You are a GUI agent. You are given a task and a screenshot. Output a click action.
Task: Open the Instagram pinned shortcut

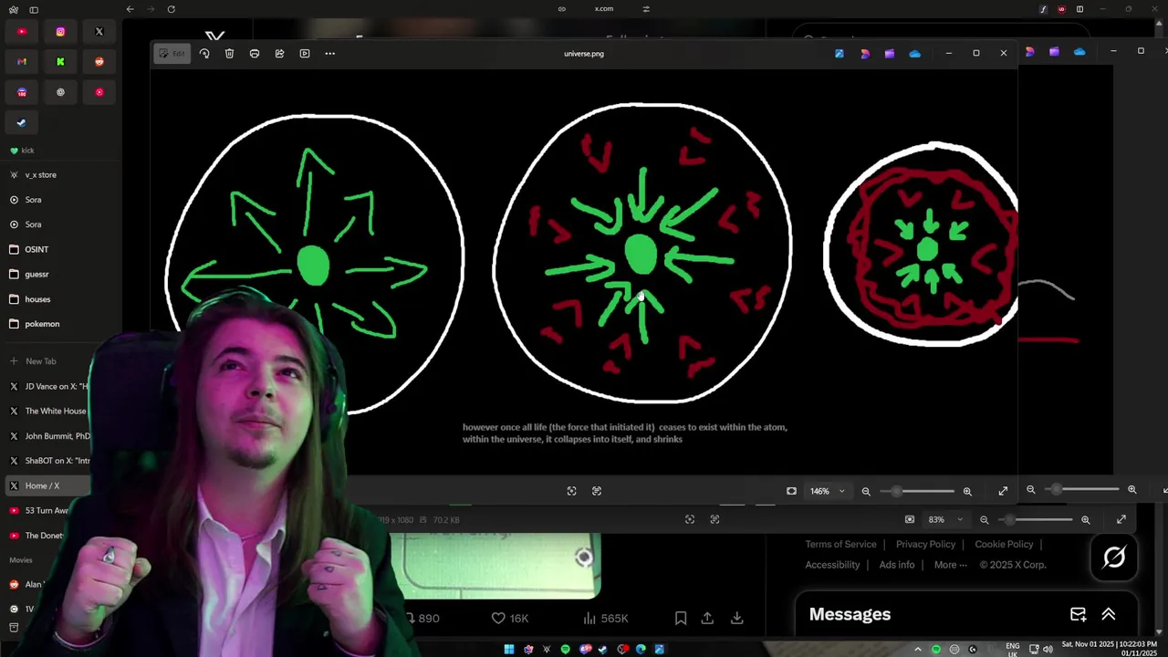(x=60, y=32)
